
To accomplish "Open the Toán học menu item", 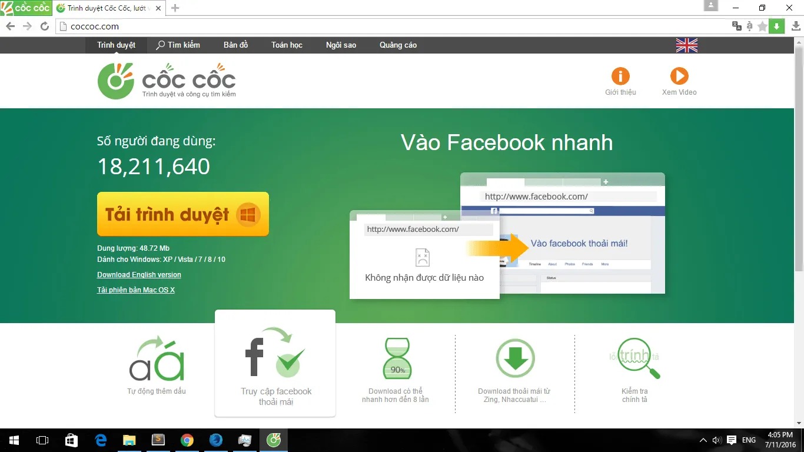I will coord(286,45).
